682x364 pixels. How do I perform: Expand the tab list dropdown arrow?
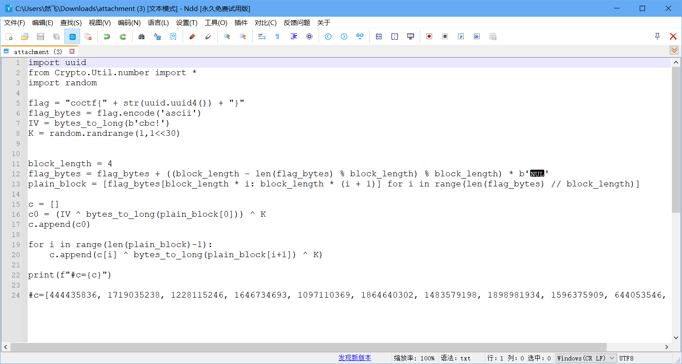(x=674, y=50)
